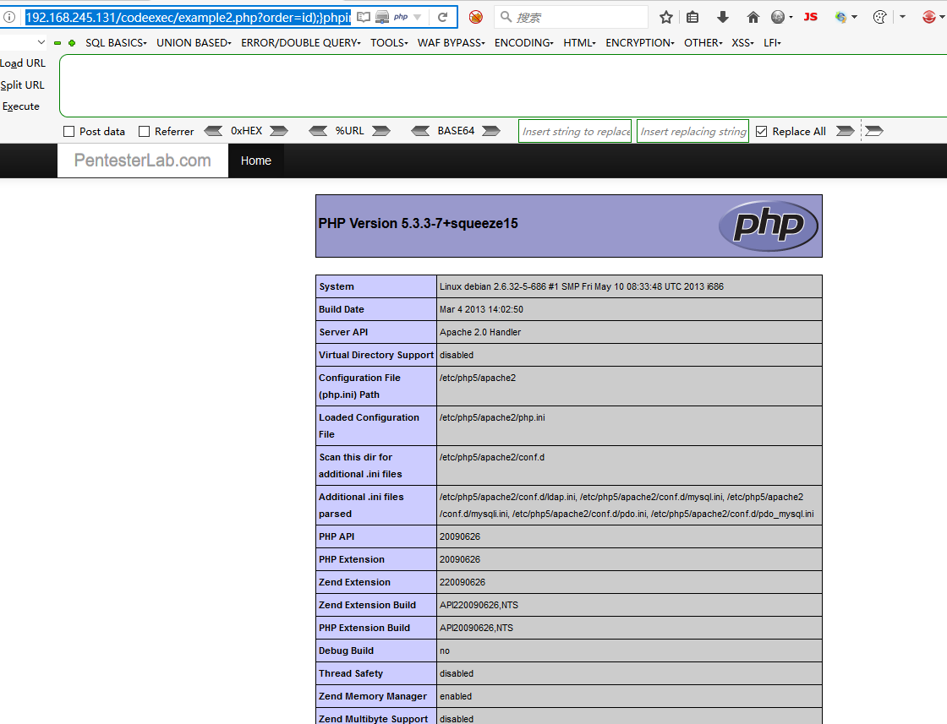Show bookmarks list icon
Image resolution: width=947 pixels, height=724 pixels.
[692, 17]
